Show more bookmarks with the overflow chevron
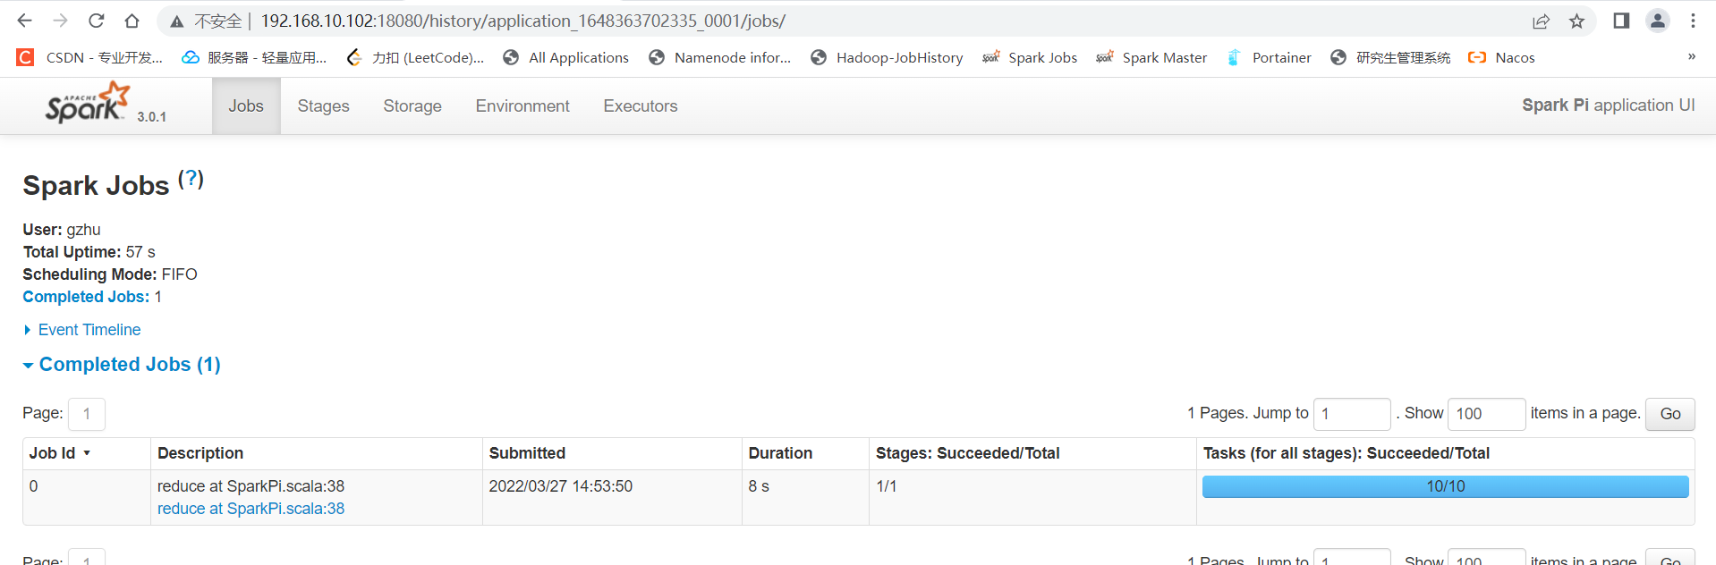The image size is (1716, 565). coord(1691,56)
